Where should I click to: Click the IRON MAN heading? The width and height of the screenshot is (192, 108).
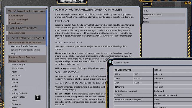[x=62, y=21]
